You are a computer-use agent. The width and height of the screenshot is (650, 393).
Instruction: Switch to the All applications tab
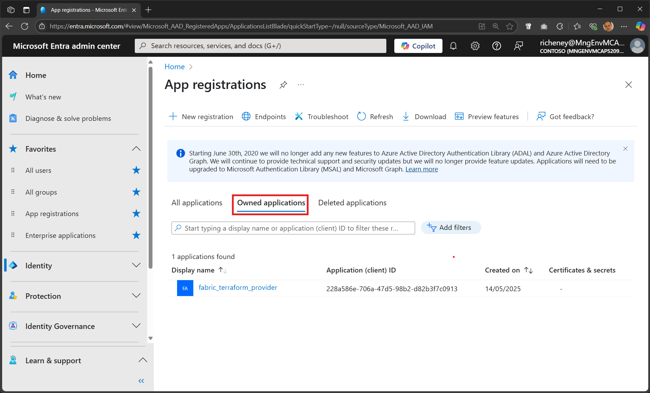(196, 203)
